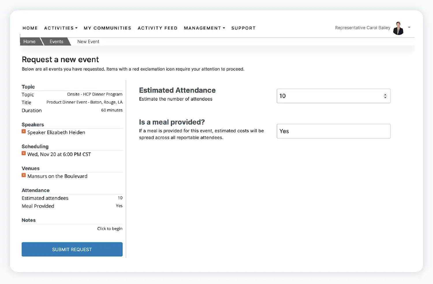Select the Estimated attendees row in sidebar

point(72,198)
